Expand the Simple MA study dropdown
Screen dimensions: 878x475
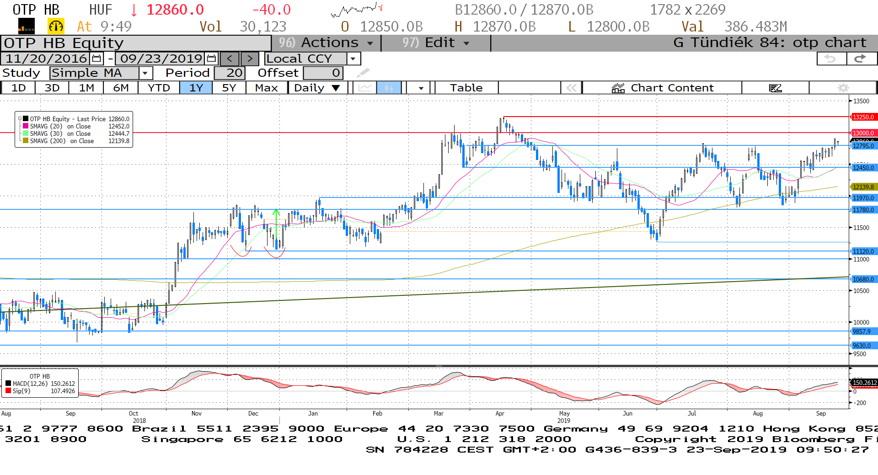[x=145, y=73]
